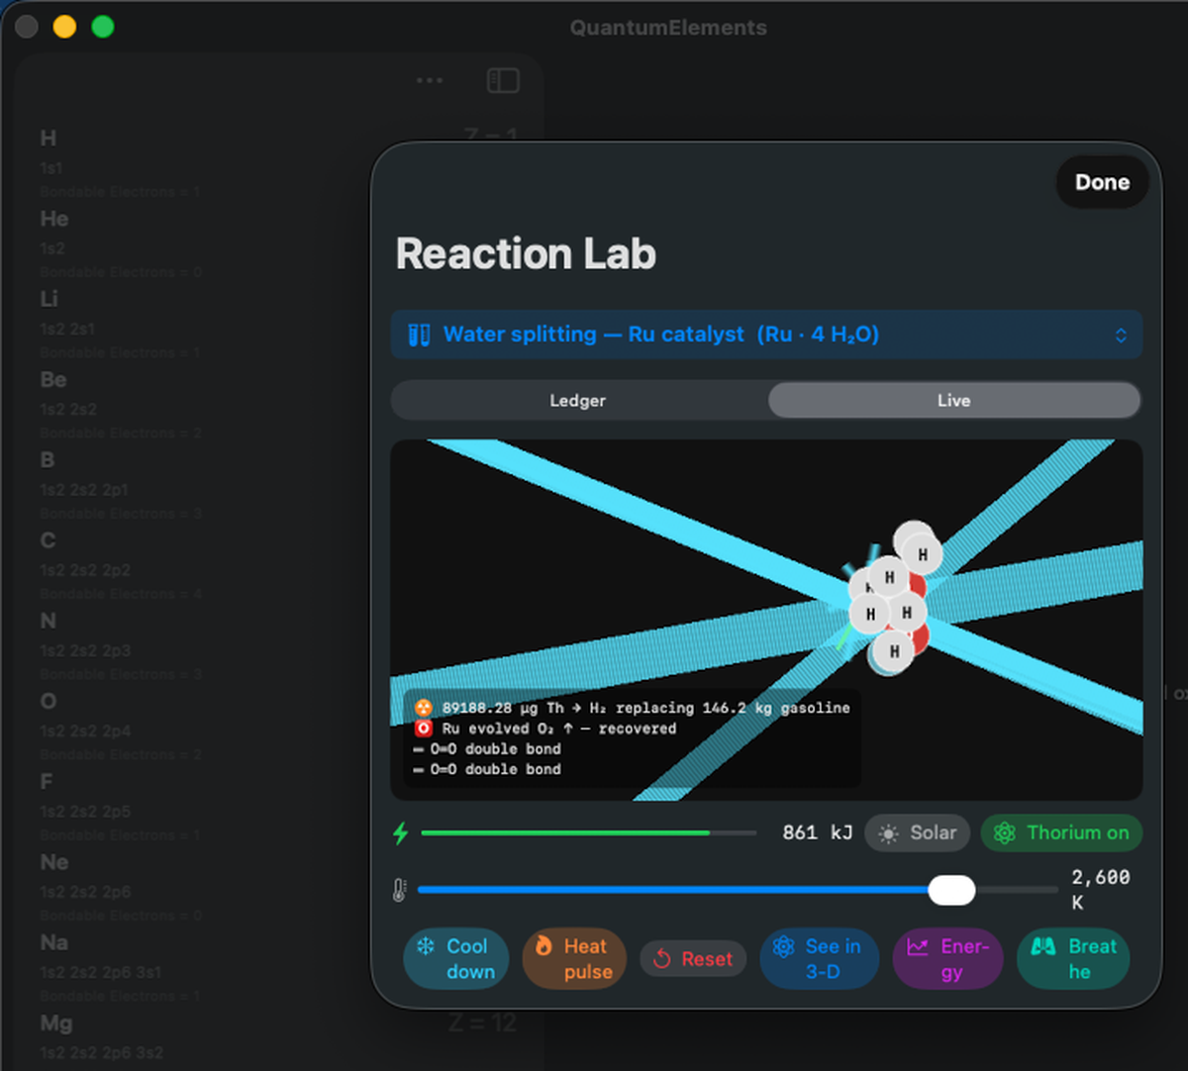Screen dimensions: 1188x1071
Task: Click the snowflake icon on Cool down
Action: pyautogui.click(x=426, y=946)
